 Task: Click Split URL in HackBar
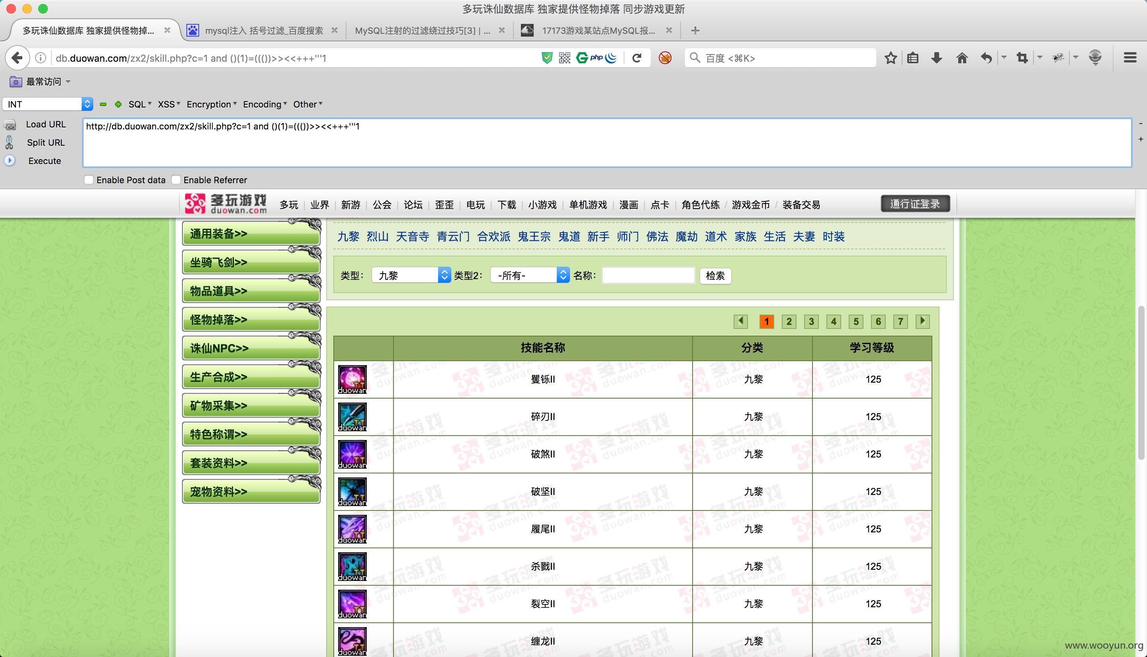45,143
